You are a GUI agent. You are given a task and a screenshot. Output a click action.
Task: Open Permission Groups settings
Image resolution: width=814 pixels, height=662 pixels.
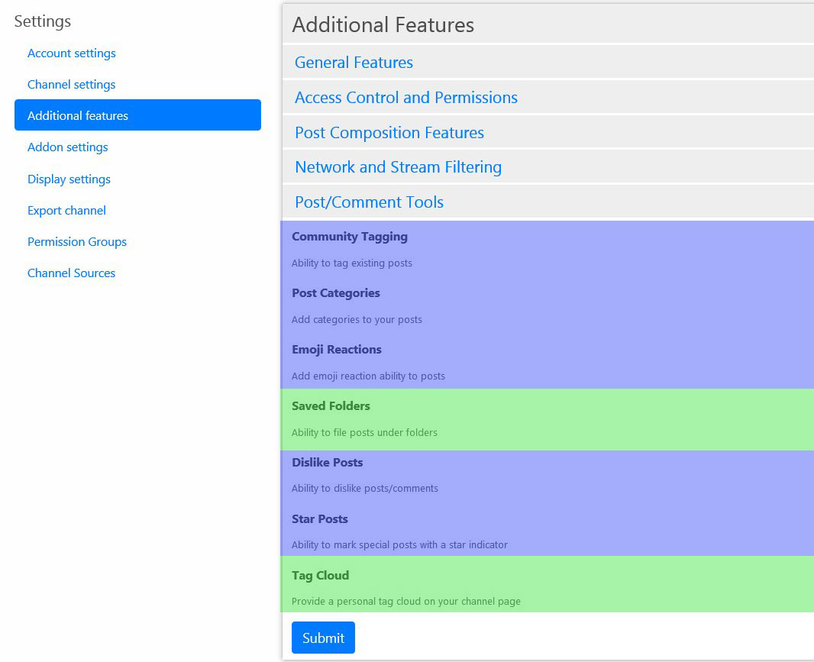pos(77,242)
